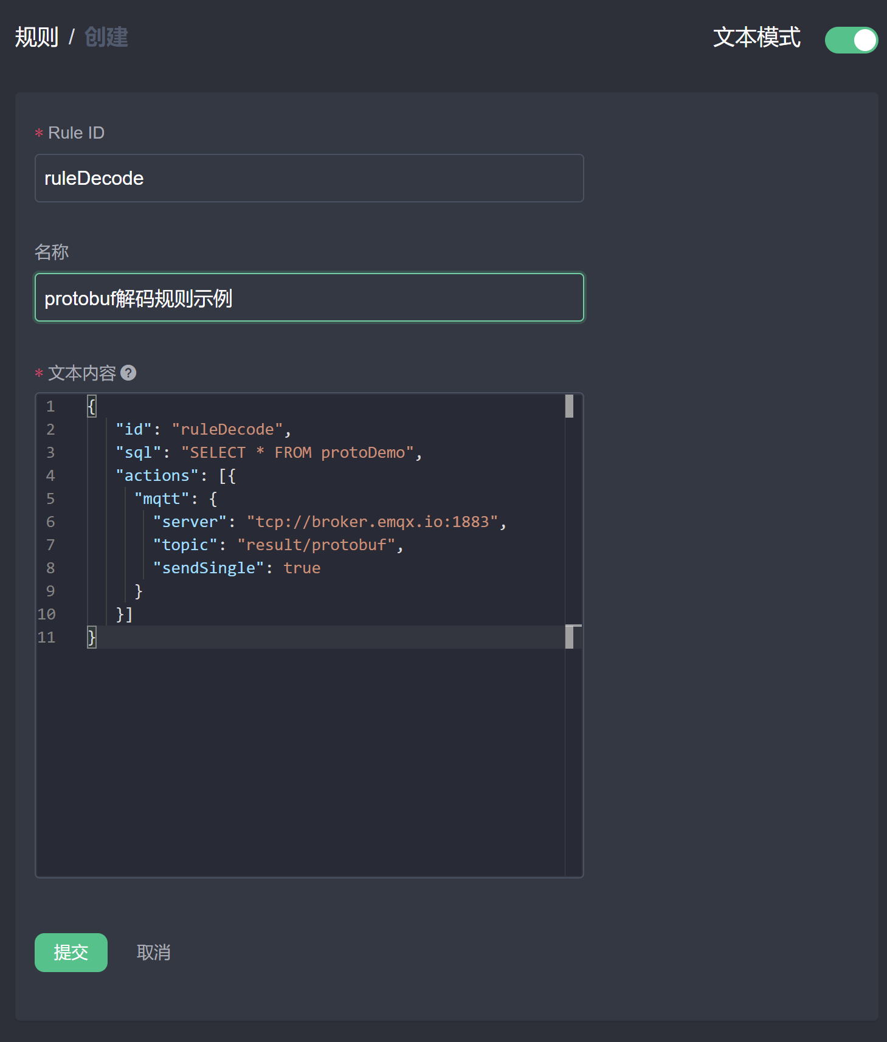Click the Rule ID field label
Screen dimensions: 887x1042
tap(76, 133)
